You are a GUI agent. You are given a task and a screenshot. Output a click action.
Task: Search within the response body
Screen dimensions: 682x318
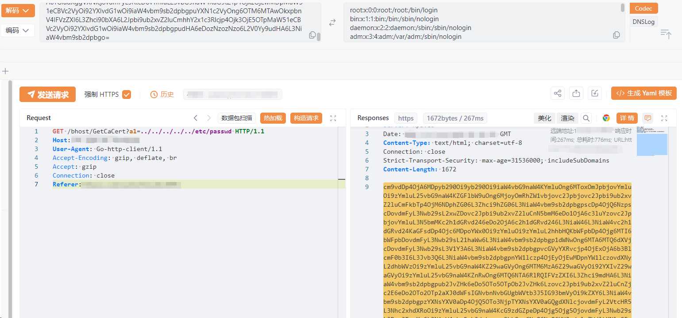[x=586, y=118]
